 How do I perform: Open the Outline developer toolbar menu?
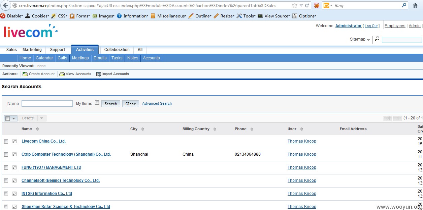(200, 16)
